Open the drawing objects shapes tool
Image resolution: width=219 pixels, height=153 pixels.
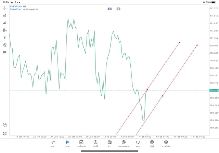tap(5, 45)
